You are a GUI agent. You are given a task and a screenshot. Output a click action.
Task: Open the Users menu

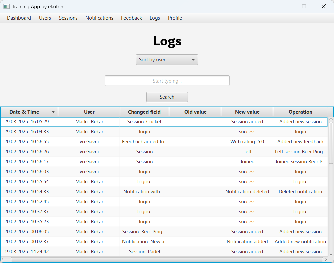pyautogui.click(x=45, y=18)
